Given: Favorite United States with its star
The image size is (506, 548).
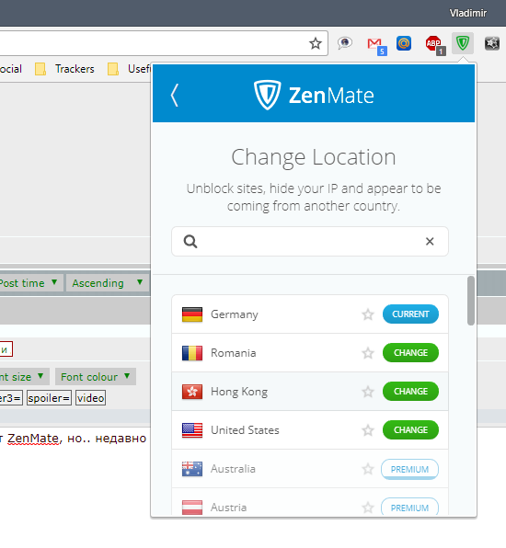Looking at the screenshot, I should [368, 430].
